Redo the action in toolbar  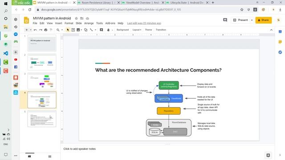[41, 30]
